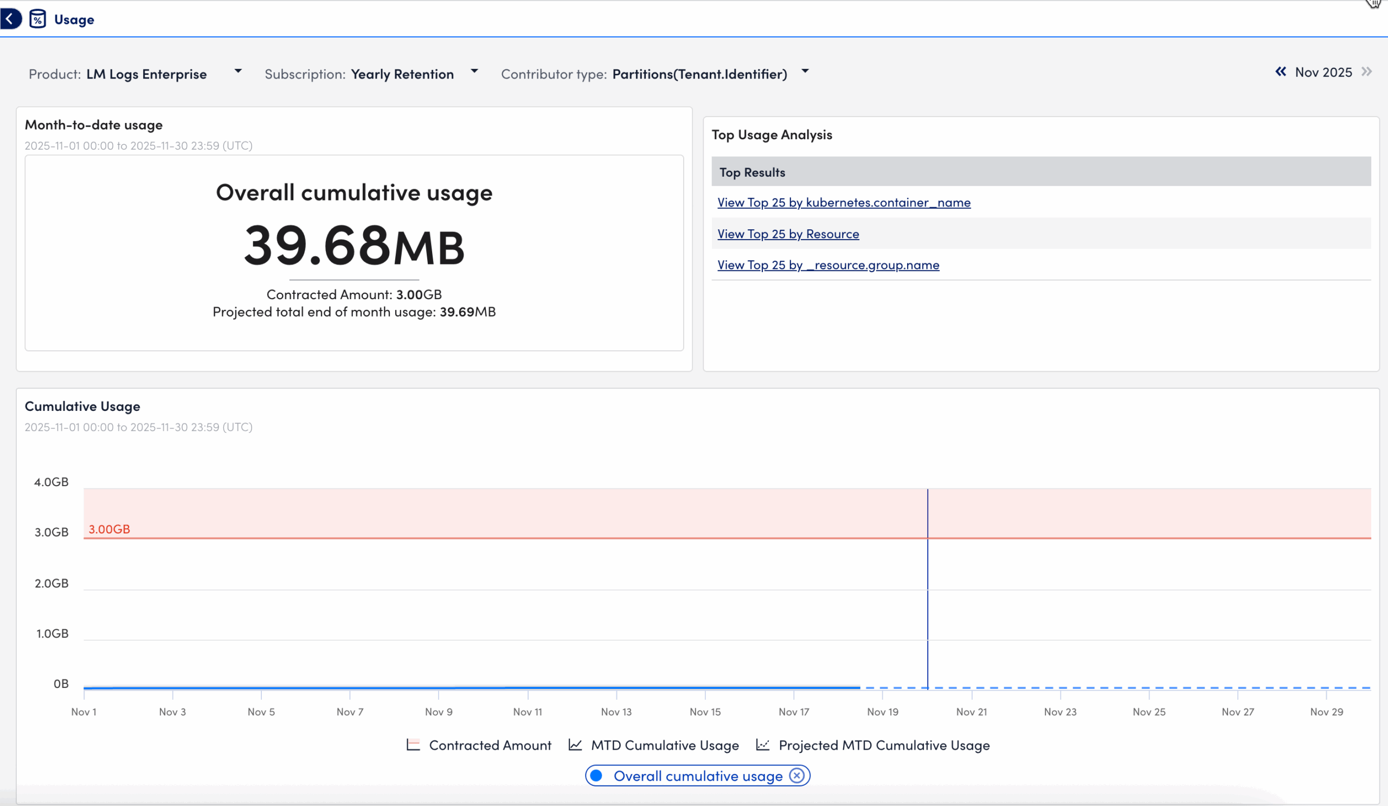Toggle Contracted Amount in the chart legend
Screen dimensions: 1388x806
(x=490, y=745)
